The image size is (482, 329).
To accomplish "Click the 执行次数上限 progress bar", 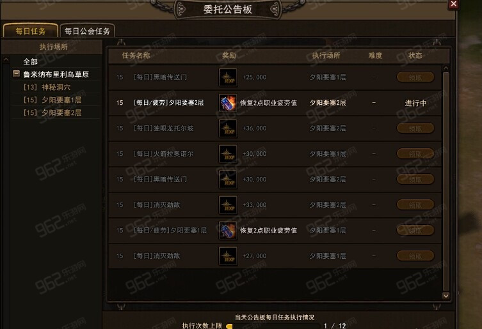I will pos(273,326).
